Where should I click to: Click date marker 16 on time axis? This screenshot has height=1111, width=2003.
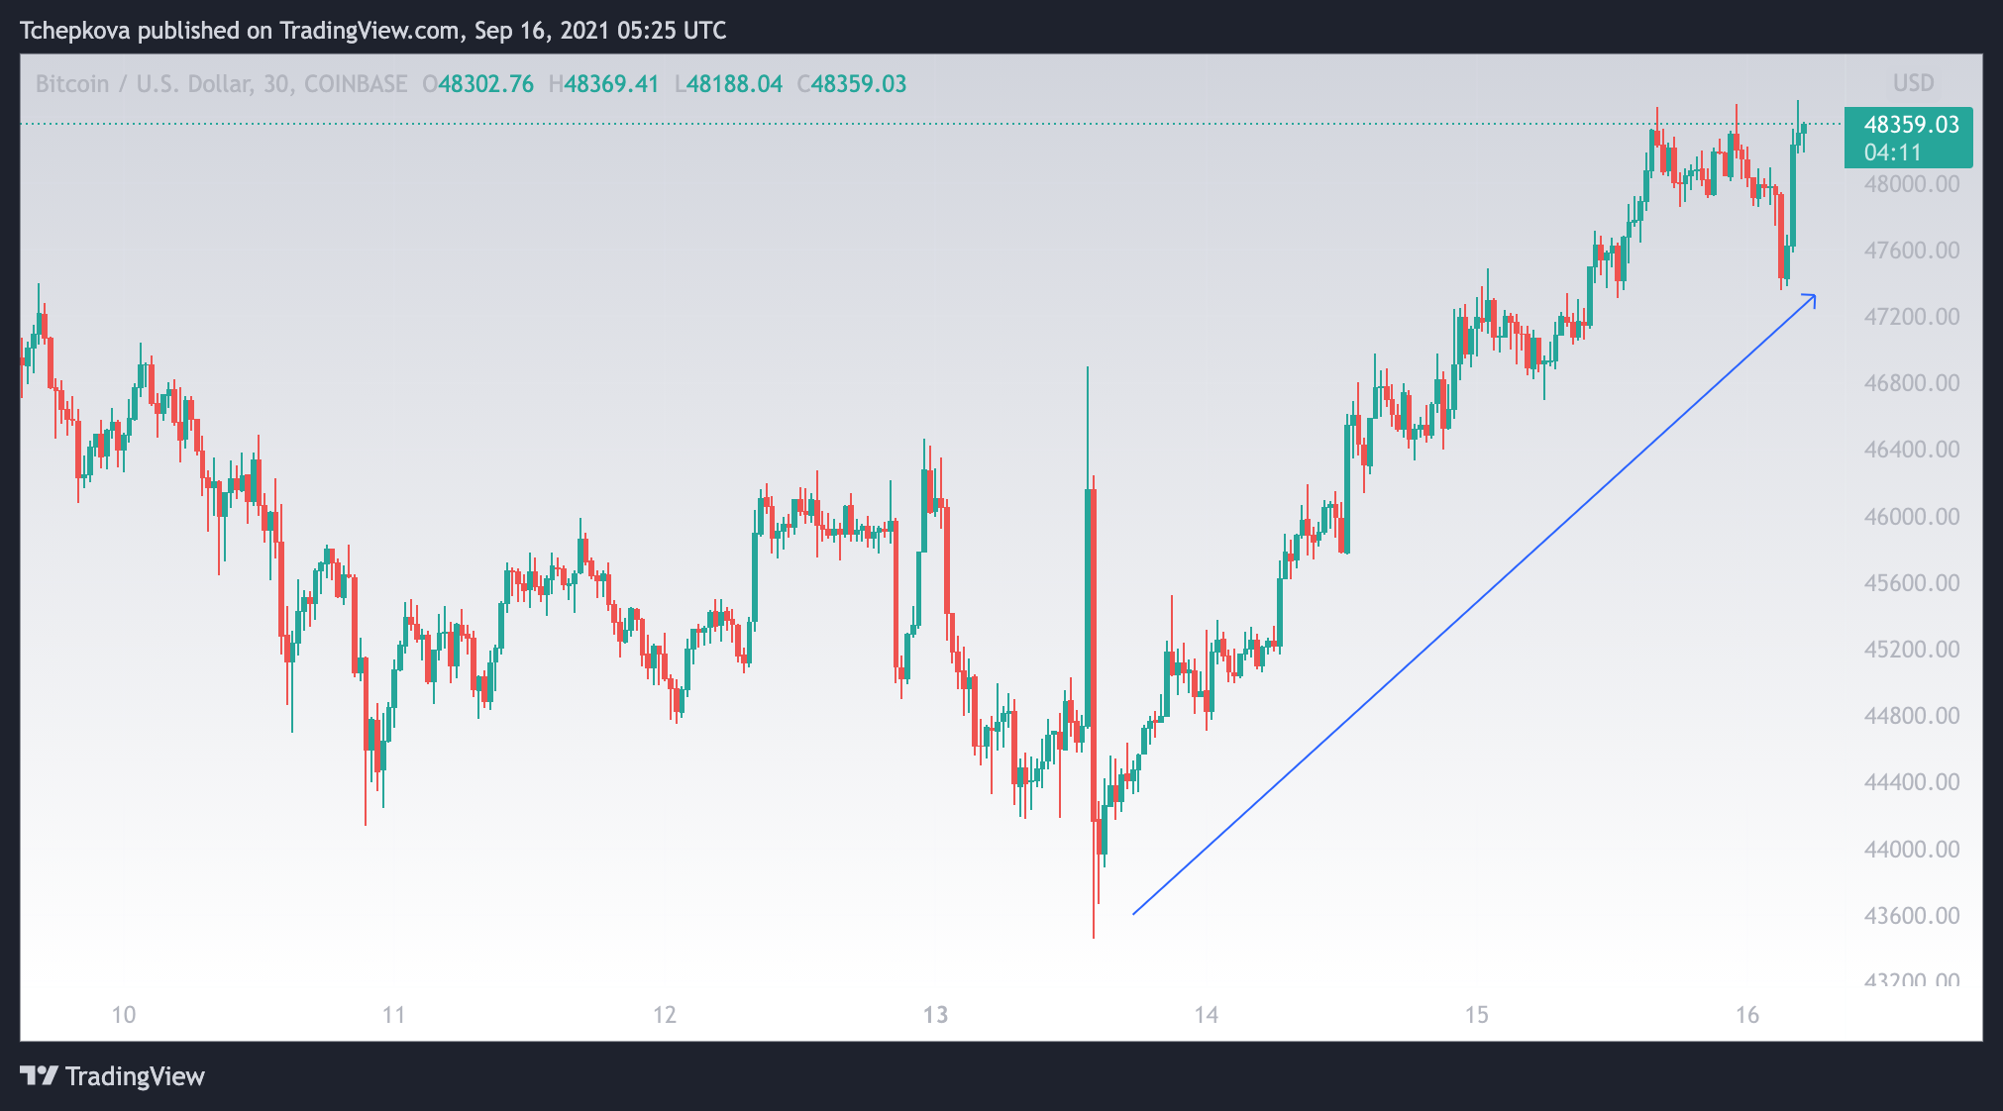(1747, 1015)
